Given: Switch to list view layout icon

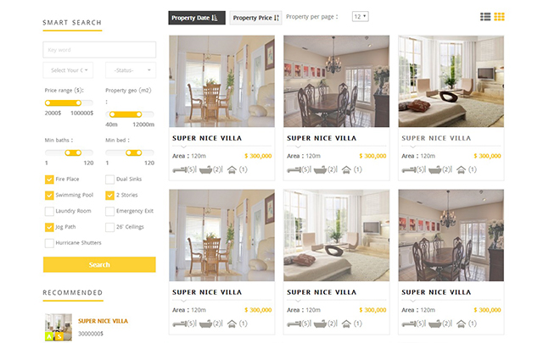Looking at the screenshot, I should (485, 17).
